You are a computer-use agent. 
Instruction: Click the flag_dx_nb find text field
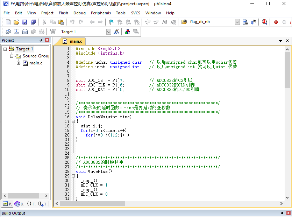[x=211, y=22]
